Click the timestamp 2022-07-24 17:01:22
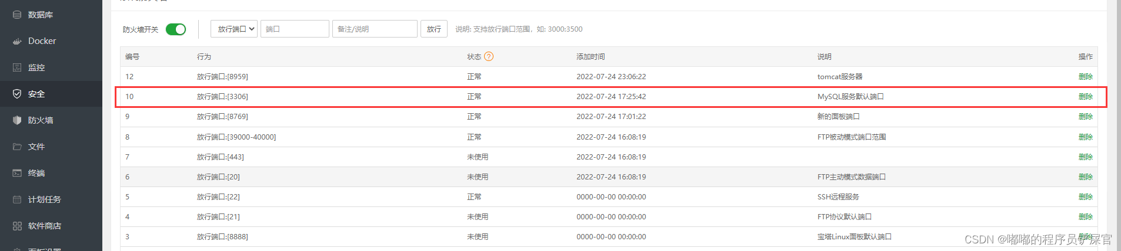Viewport: 1121px width, 251px height. [611, 117]
